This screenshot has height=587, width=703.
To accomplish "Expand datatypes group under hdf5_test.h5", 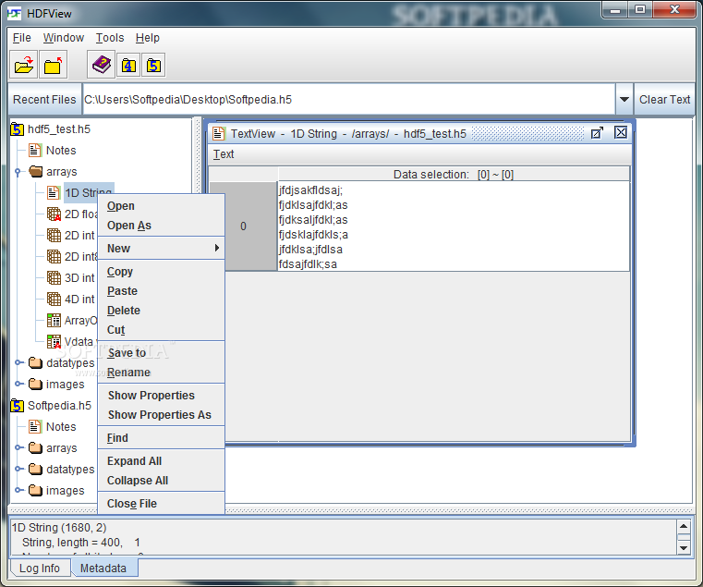I will [x=18, y=362].
